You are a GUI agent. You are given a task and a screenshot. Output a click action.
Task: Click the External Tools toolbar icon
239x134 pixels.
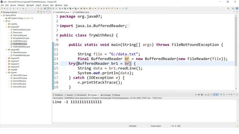click(x=75, y=9)
